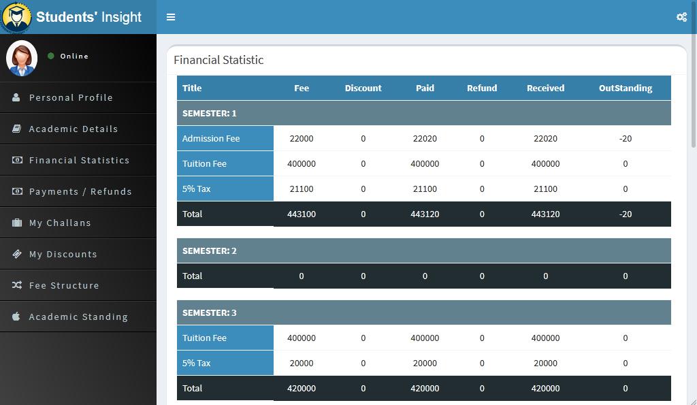The image size is (697, 405).
Task: Click the Fee Structure shuffle icon
Action: (17, 285)
